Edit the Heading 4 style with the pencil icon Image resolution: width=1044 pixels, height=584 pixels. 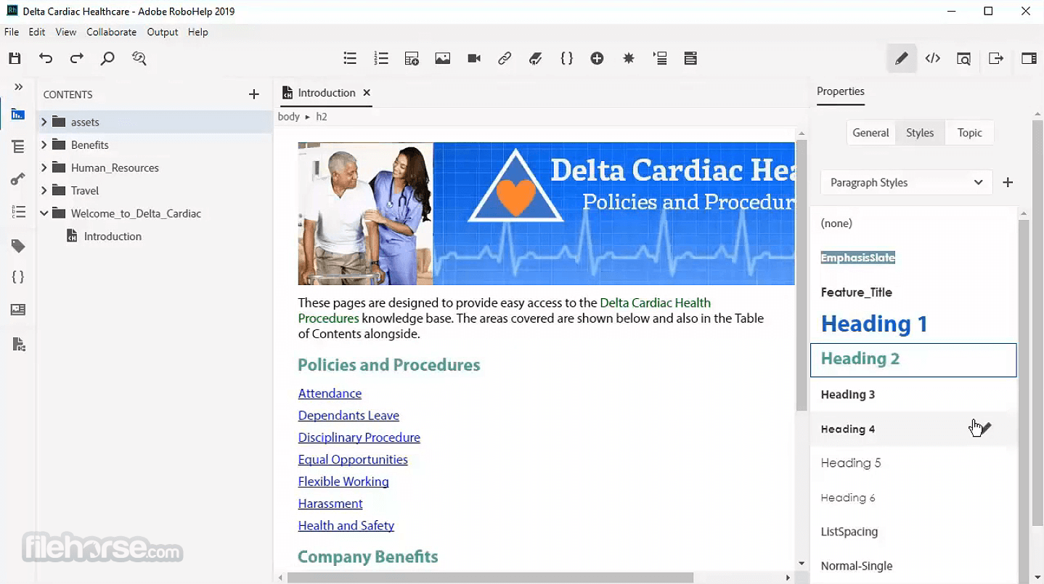984,428
